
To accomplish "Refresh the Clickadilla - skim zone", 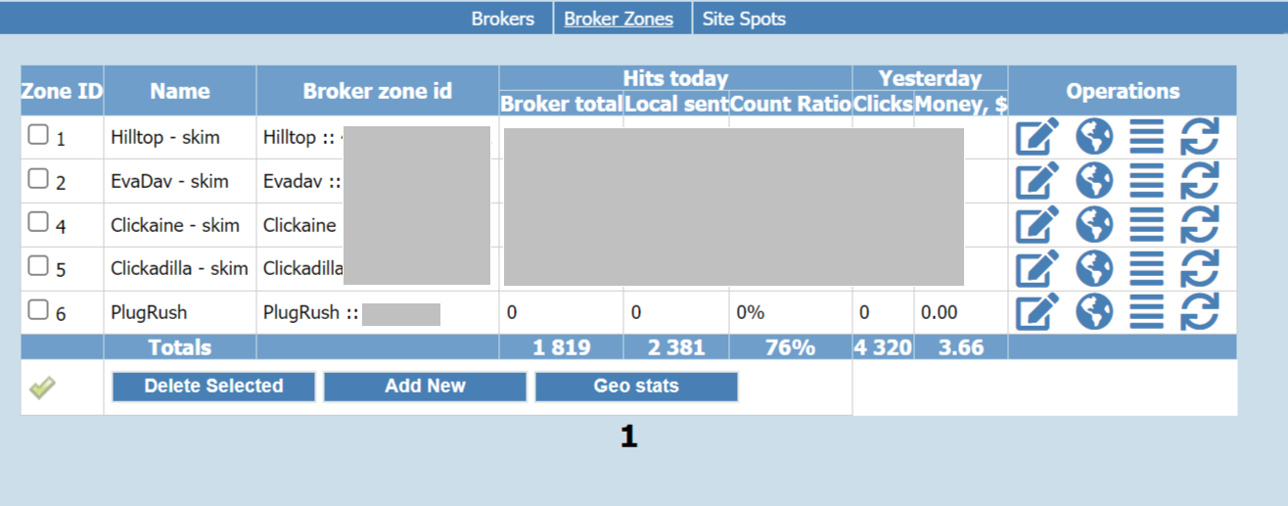I will [x=1199, y=268].
